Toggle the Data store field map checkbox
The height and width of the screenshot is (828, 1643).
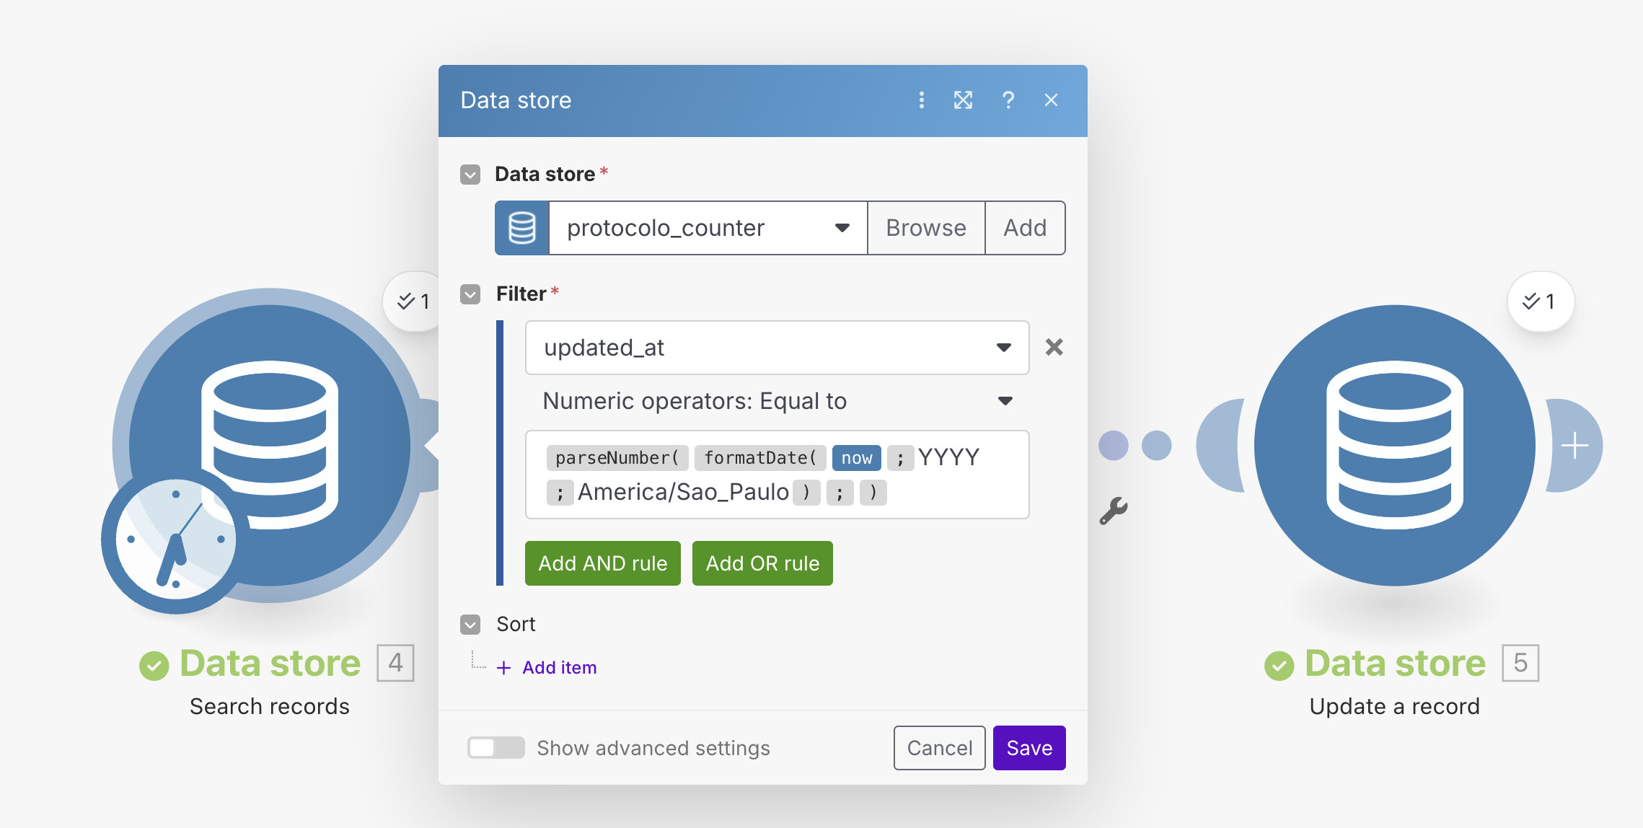470,175
